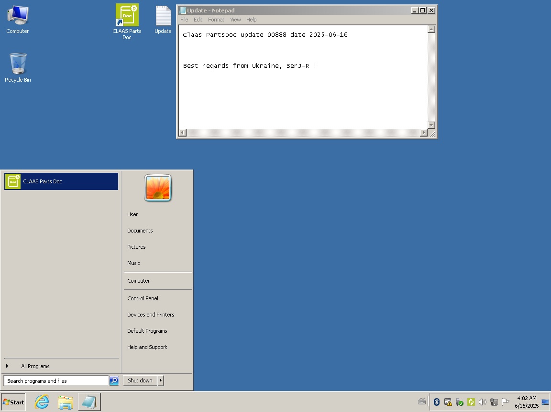Open the Action Center flag tray icon
This screenshot has width=551, height=412.
505,402
